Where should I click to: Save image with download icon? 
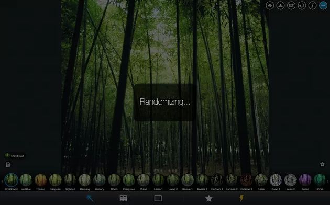tap(280, 5)
